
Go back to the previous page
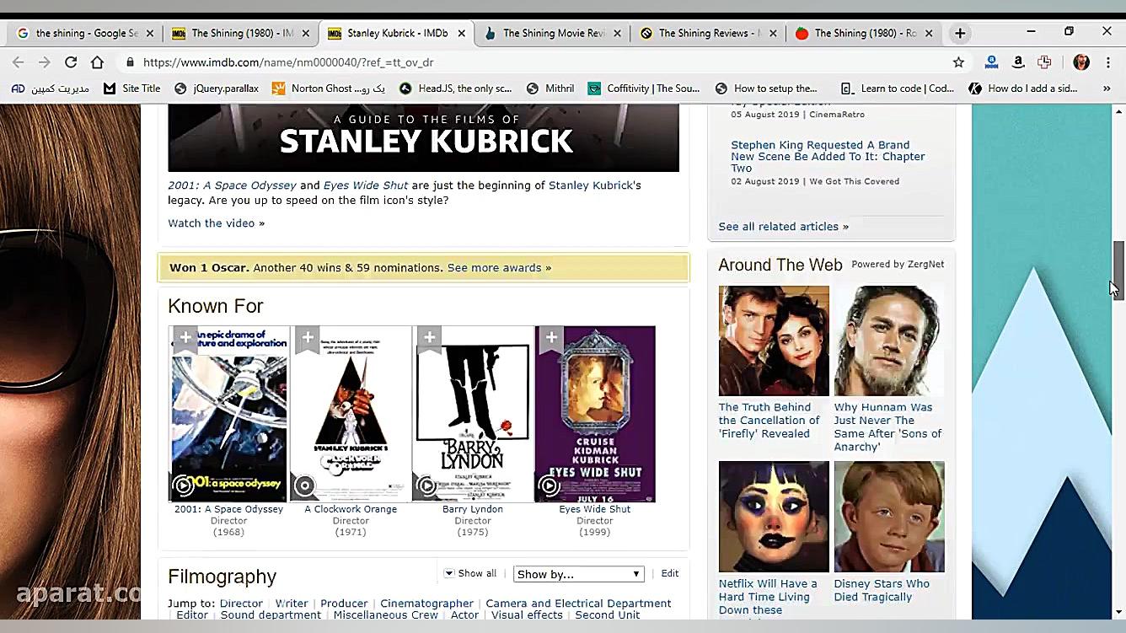18,62
